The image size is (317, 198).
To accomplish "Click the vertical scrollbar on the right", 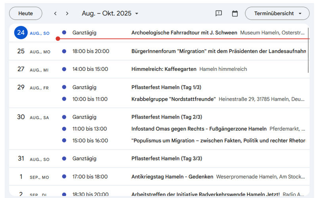I will click(308, 50).
